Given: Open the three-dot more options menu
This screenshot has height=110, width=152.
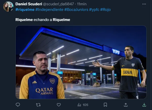Looking at the screenshot, I should point(144,4).
